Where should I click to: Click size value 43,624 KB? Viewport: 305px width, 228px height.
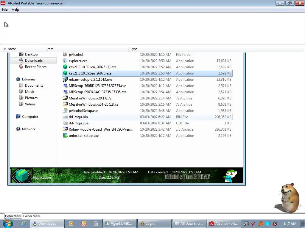(224, 61)
